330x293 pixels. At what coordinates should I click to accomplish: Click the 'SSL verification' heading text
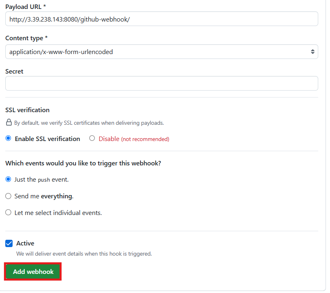[27, 110]
